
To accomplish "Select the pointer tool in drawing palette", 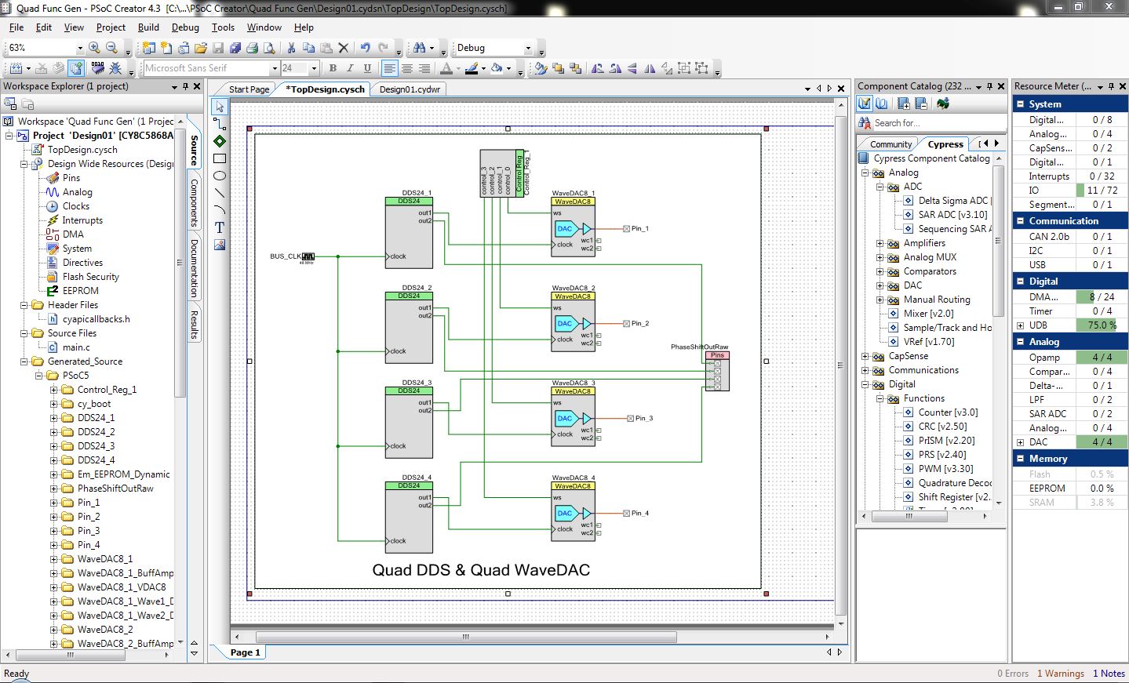I will point(220,107).
